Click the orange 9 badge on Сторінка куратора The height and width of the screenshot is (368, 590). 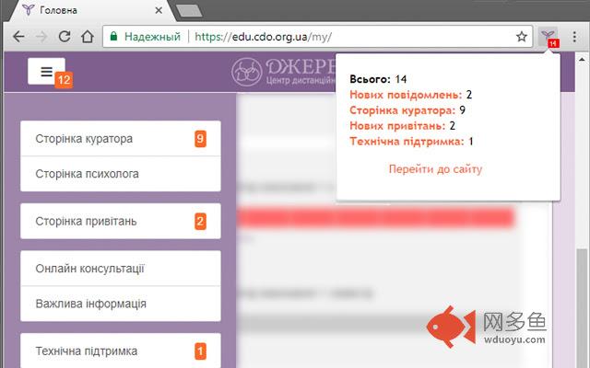tap(200, 139)
